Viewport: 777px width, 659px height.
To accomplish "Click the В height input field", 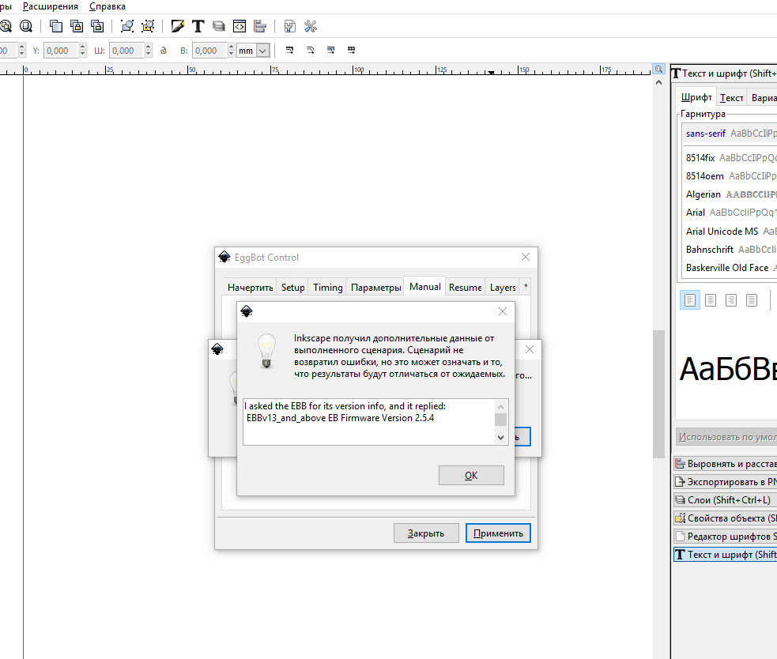I will 209,51.
